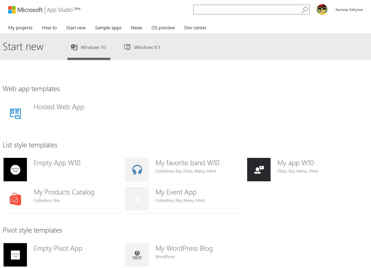Viewport: 371px width, 268px height.
Task: Click the Hosted Web App cloud icon
Action: coord(15,113)
